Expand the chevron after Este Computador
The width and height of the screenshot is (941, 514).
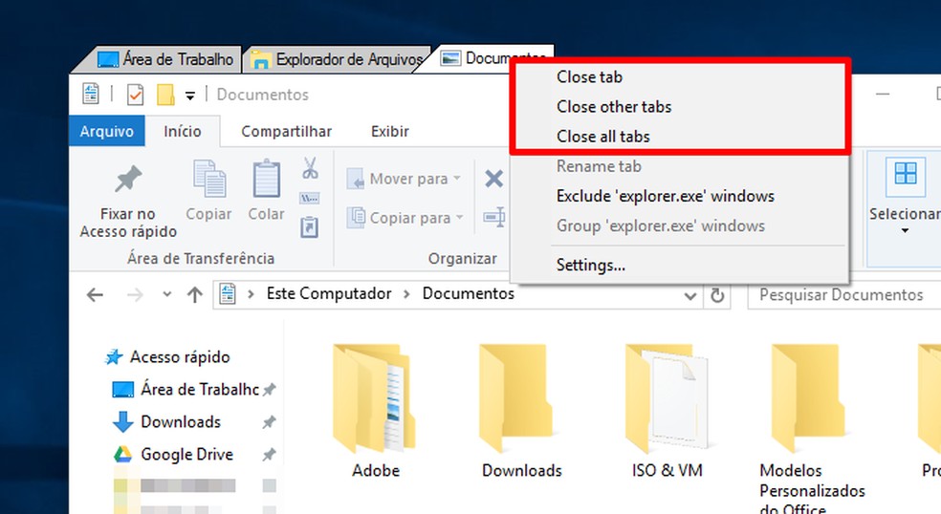pos(406,294)
